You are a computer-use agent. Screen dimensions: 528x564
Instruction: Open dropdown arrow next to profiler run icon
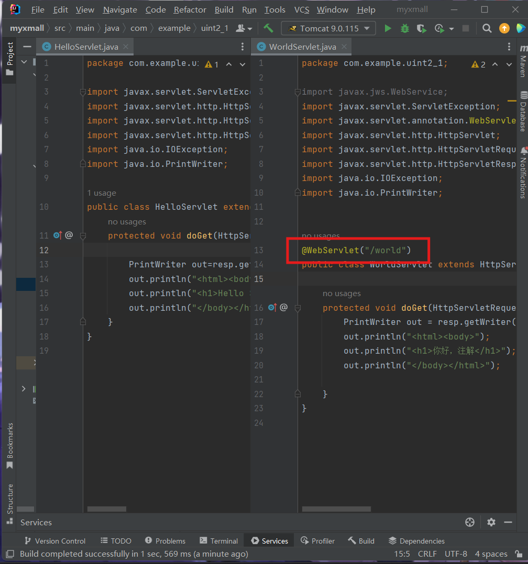452,29
